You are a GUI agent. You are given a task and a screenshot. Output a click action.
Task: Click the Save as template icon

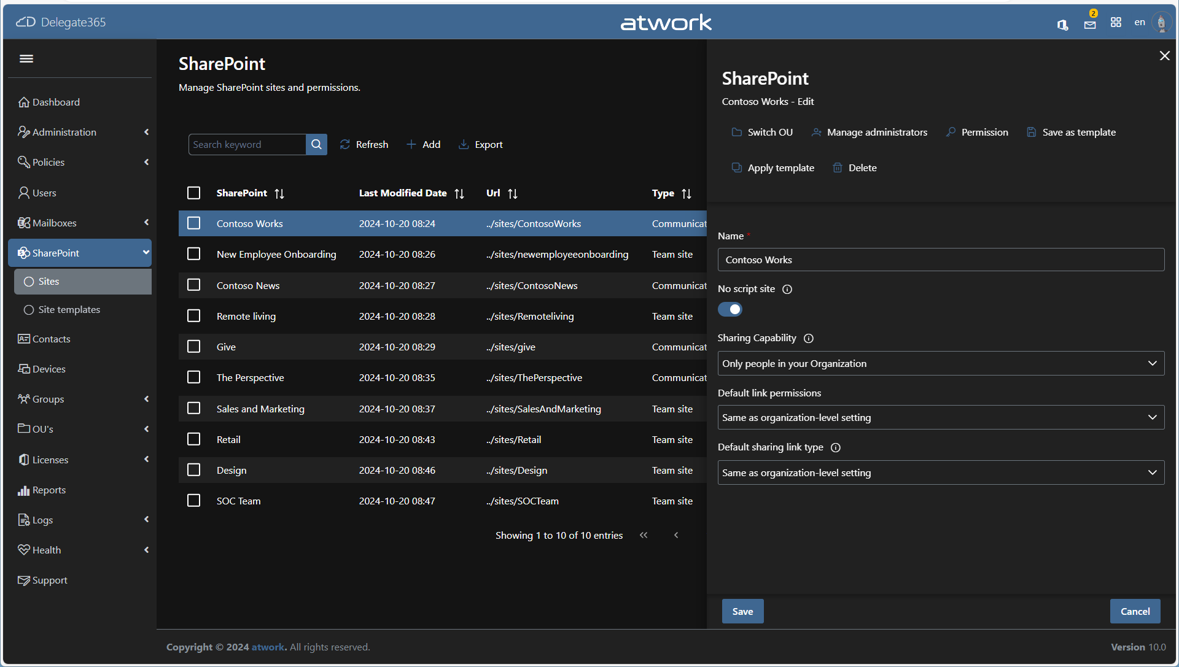click(x=1032, y=132)
